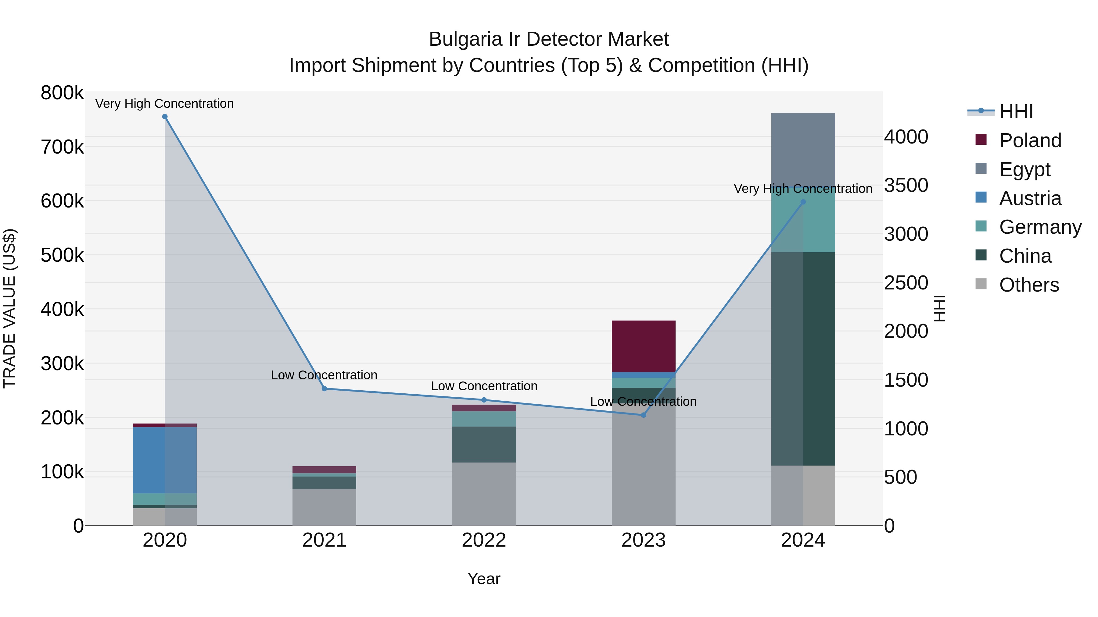Viewport: 1098px width, 617px height.
Task: Click the Poland maroon legend swatch
Action: pyautogui.click(x=981, y=139)
